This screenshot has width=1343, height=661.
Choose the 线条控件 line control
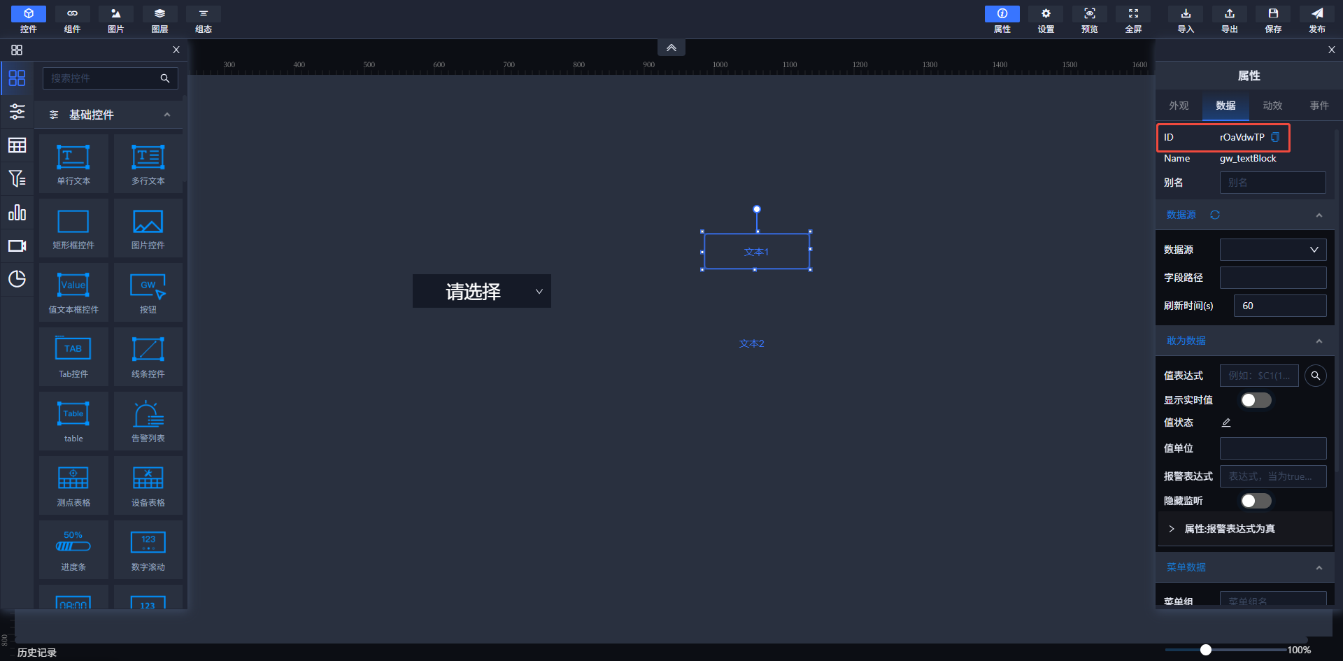(148, 357)
